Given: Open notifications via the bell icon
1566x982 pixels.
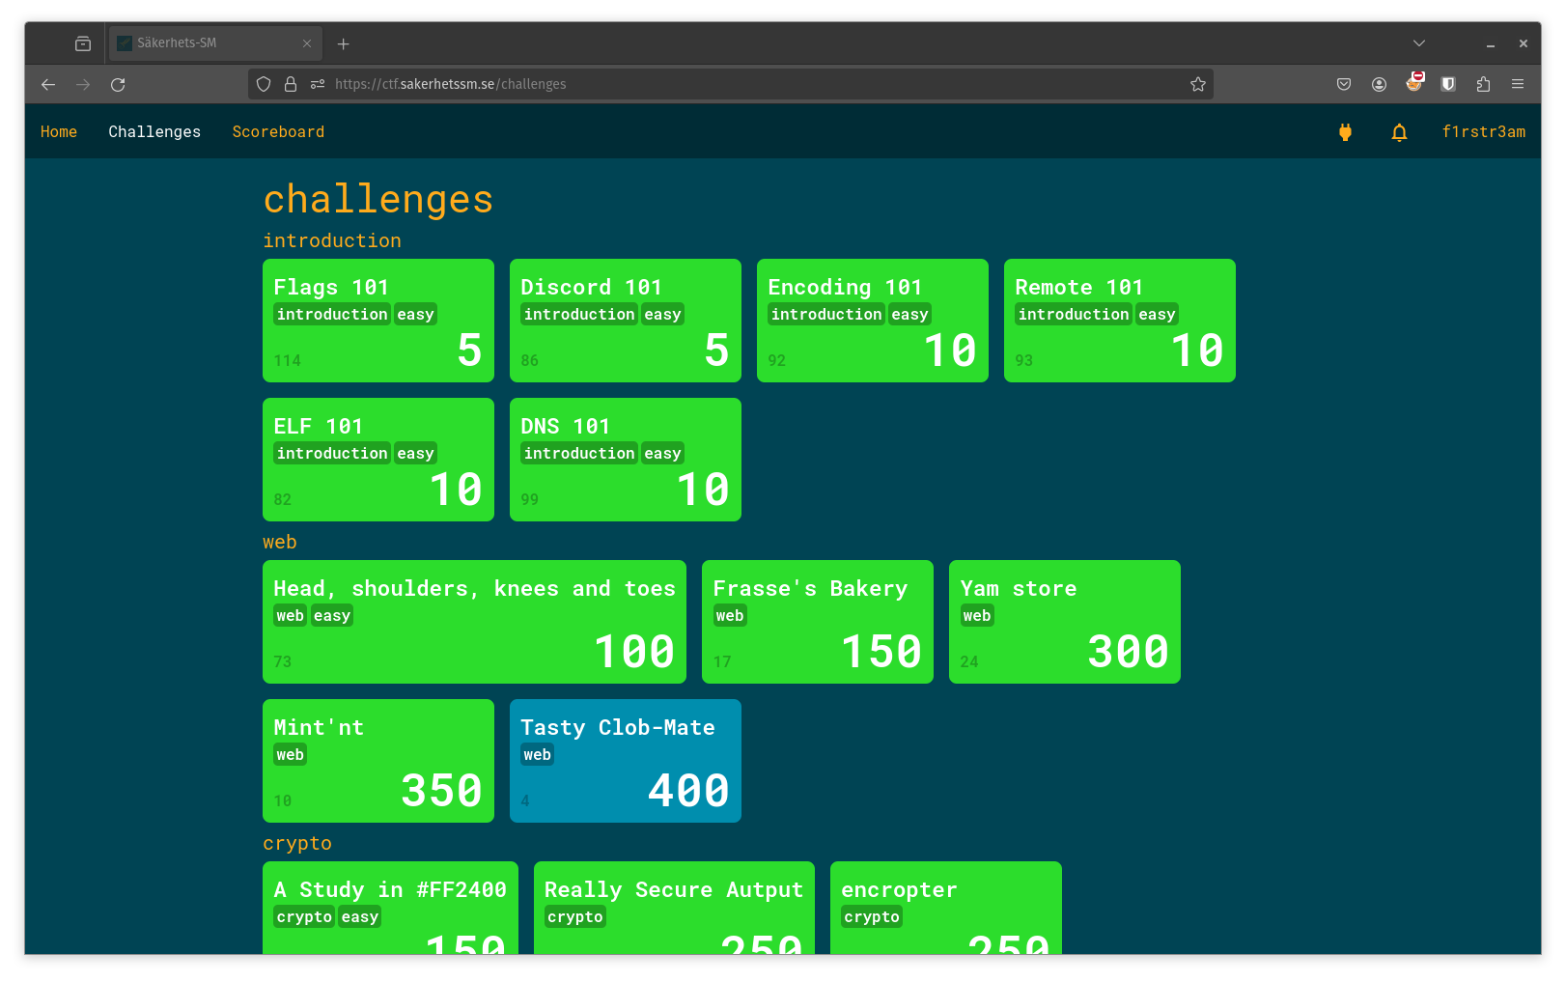Looking at the screenshot, I should [1399, 132].
